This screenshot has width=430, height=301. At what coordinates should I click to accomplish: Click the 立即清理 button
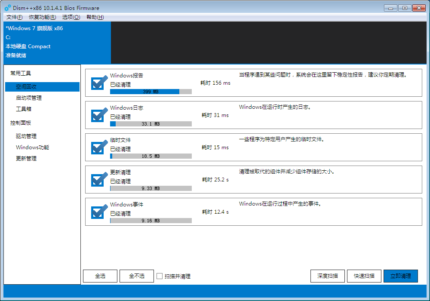tap(401, 276)
